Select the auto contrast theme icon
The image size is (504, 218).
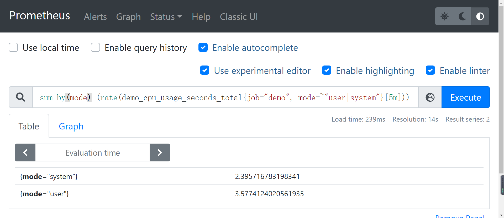(x=480, y=17)
